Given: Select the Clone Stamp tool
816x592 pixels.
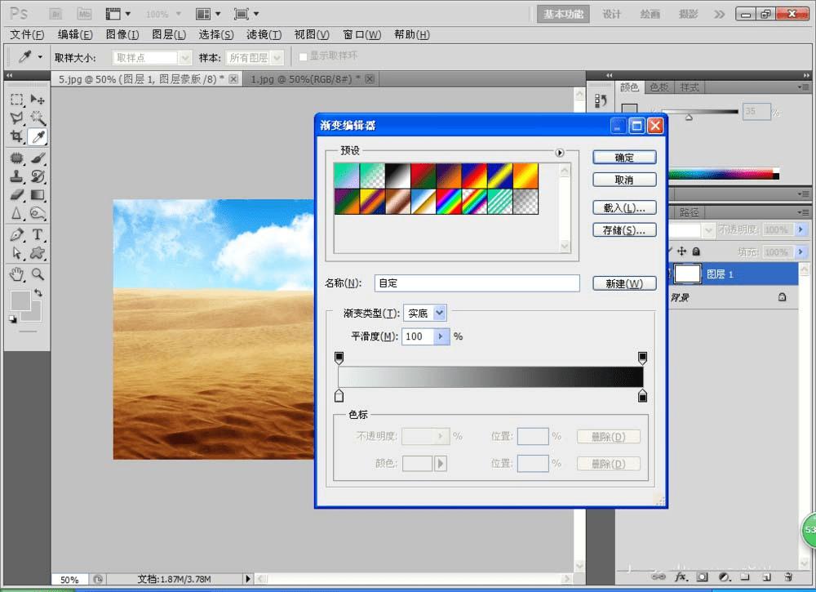Looking at the screenshot, I should tap(16, 176).
